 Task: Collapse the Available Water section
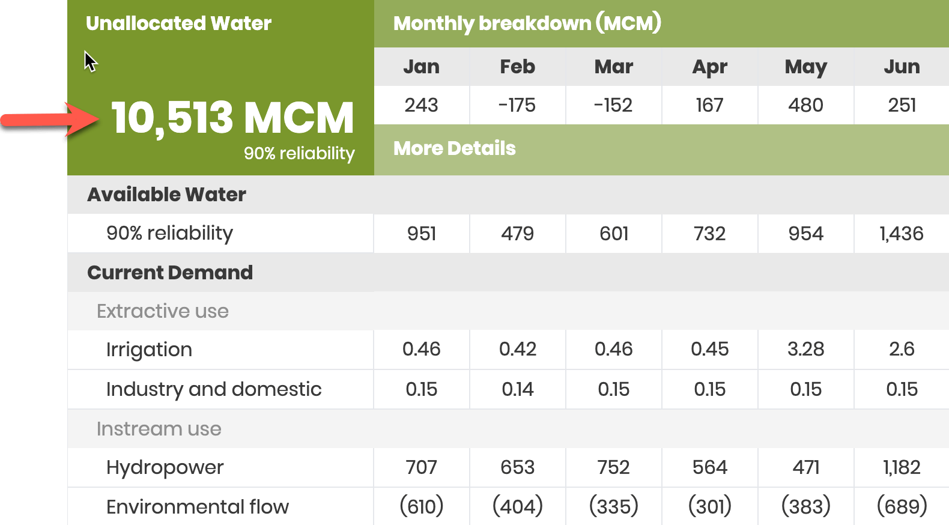pos(166,194)
